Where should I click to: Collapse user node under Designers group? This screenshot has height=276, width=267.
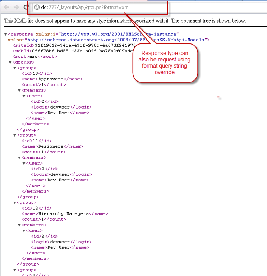click(x=24, y=164)
